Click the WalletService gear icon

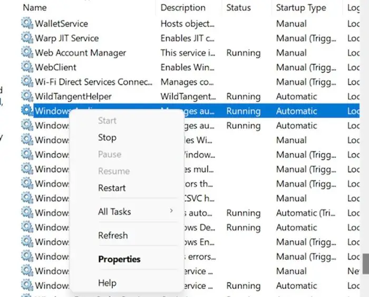point(27,24)
